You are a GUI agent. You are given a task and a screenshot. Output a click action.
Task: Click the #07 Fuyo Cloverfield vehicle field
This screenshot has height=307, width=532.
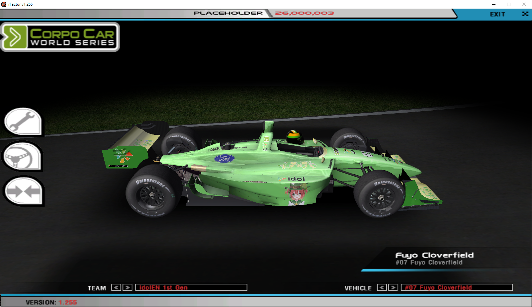[457, 287]
